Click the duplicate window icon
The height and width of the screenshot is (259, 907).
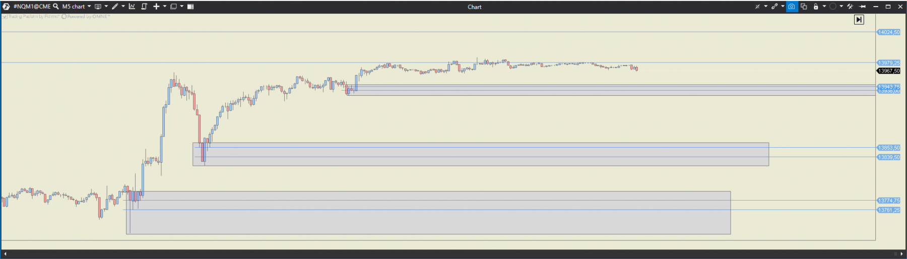coord(804,7)
